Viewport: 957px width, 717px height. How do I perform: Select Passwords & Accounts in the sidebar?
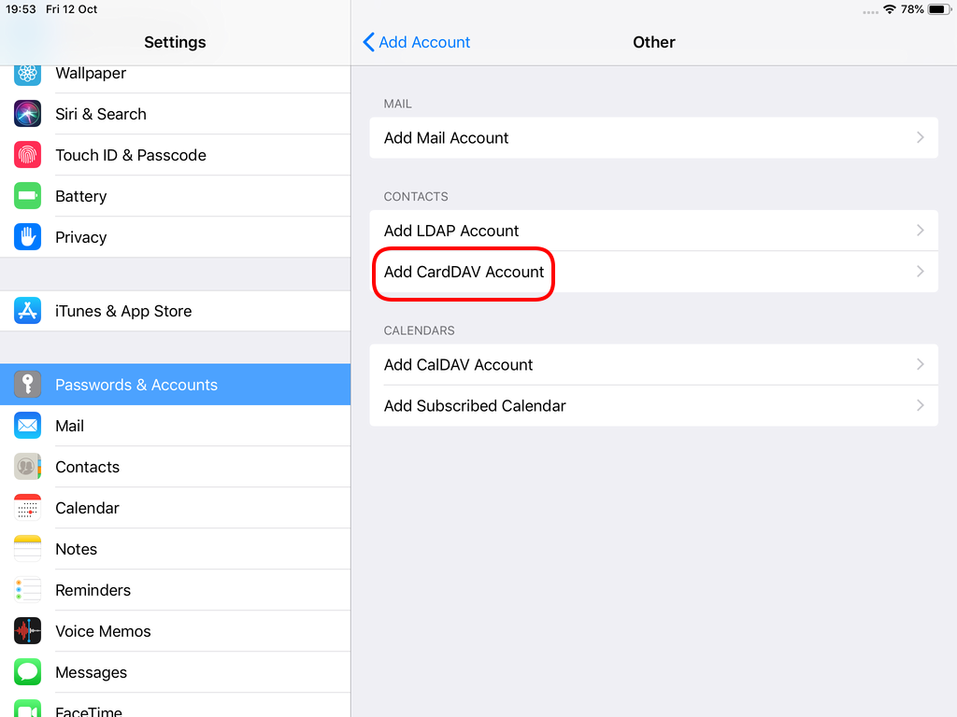[136, 384]
